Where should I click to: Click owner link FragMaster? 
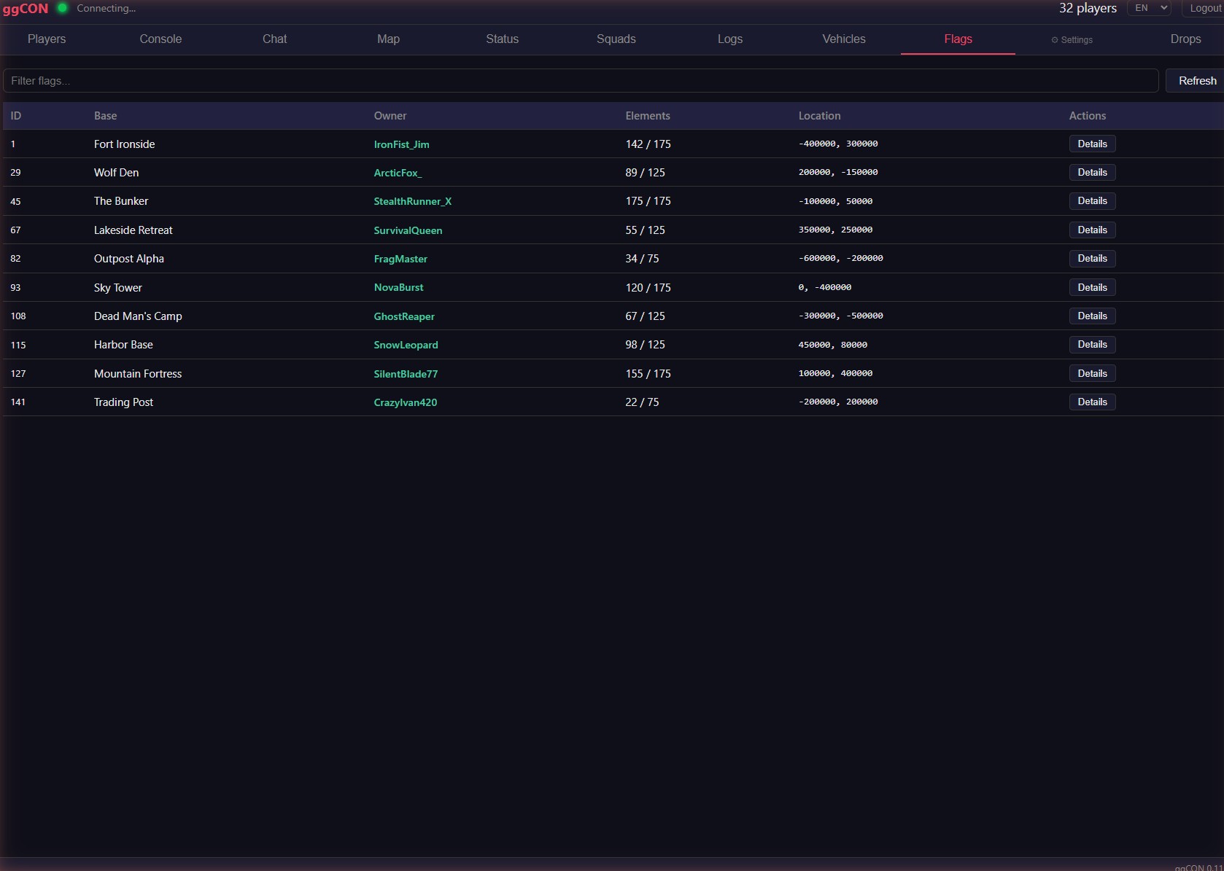point(400,259)
